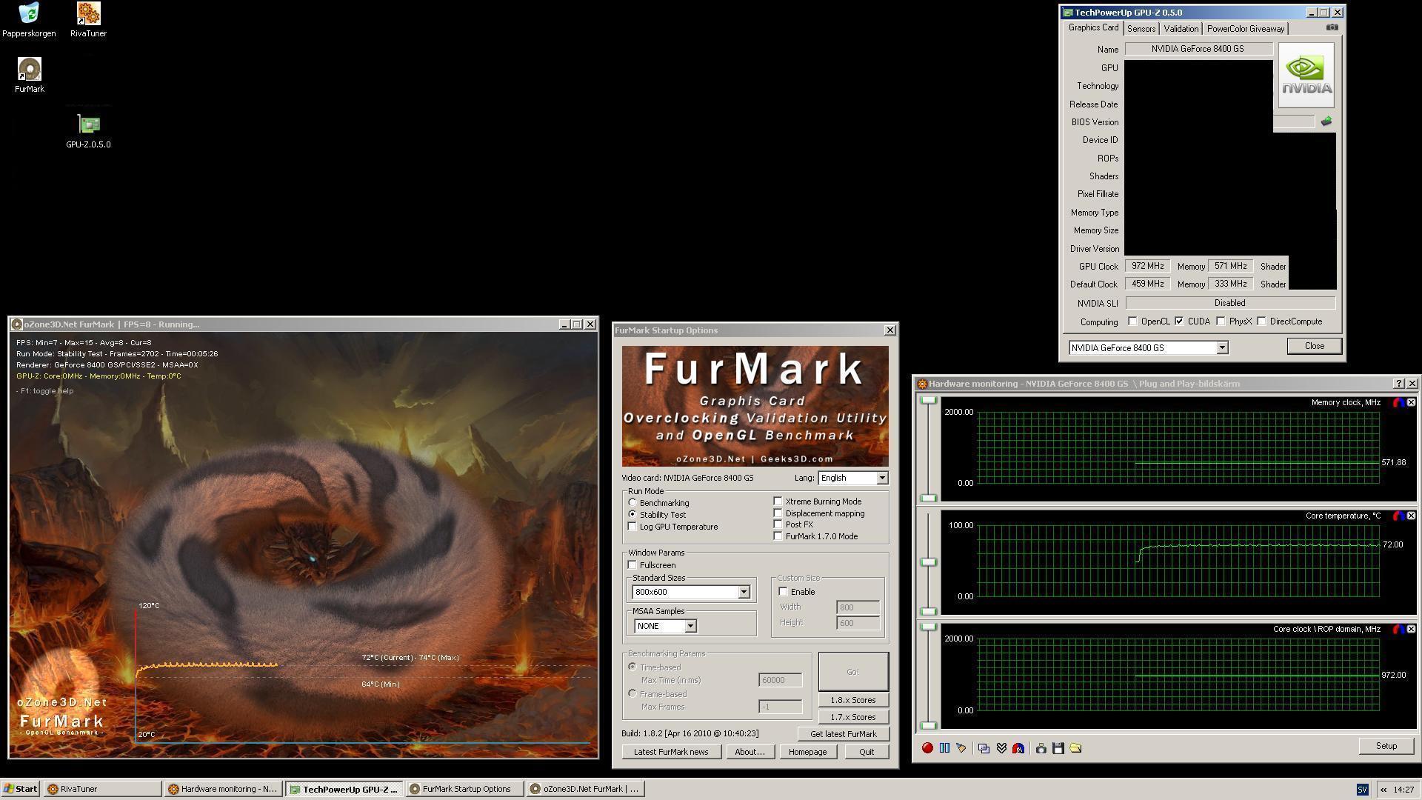
Task: Switch to the Sensors tab
Action: pos(1141,29)
